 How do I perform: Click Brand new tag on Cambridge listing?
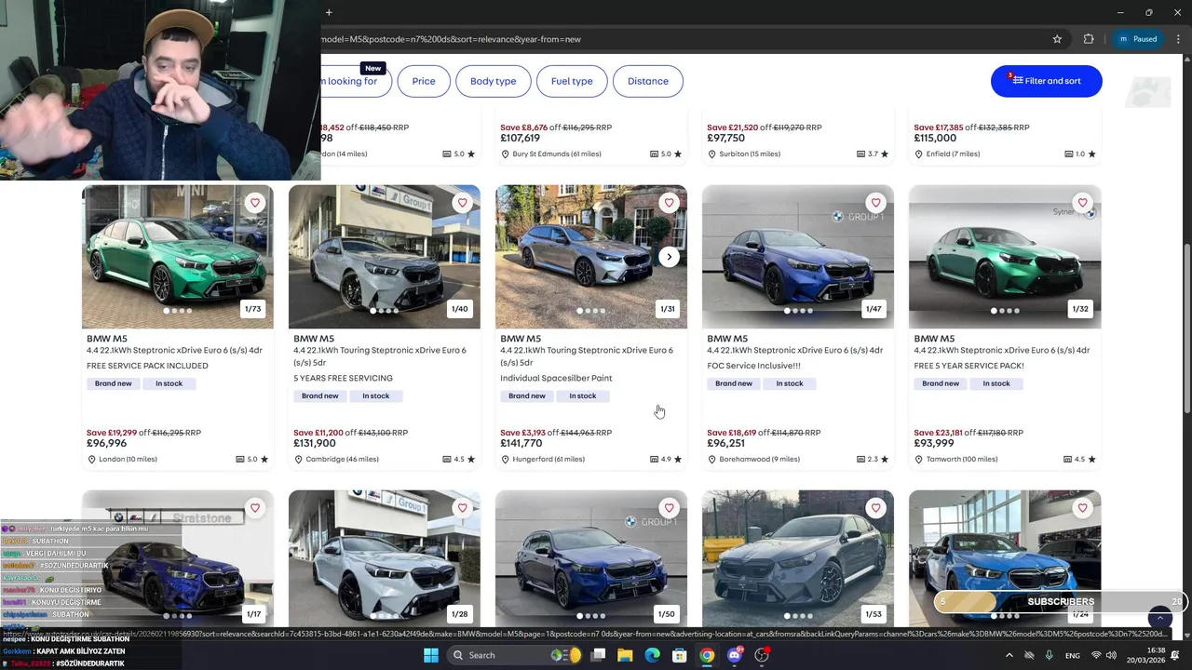click(320, 395)
